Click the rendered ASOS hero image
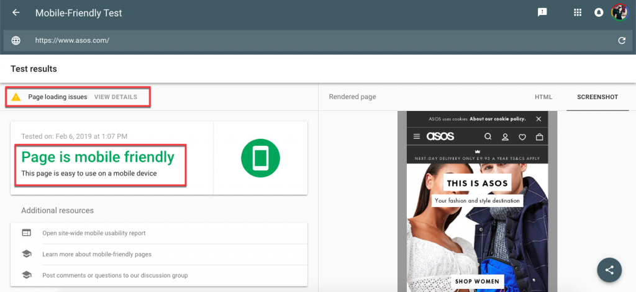Viewport: 636px width, 292px height. tap(477, 227)
